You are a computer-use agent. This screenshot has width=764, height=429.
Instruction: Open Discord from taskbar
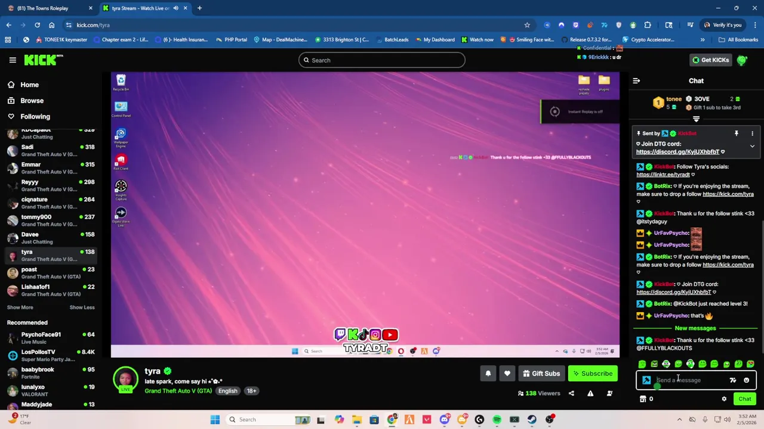pyautogui.click(x=444, y=419)
